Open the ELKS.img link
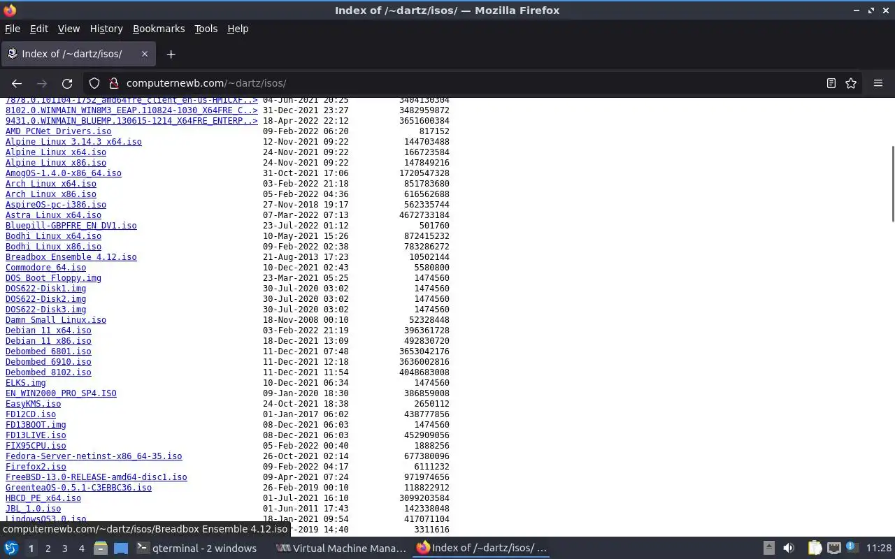 25,383
